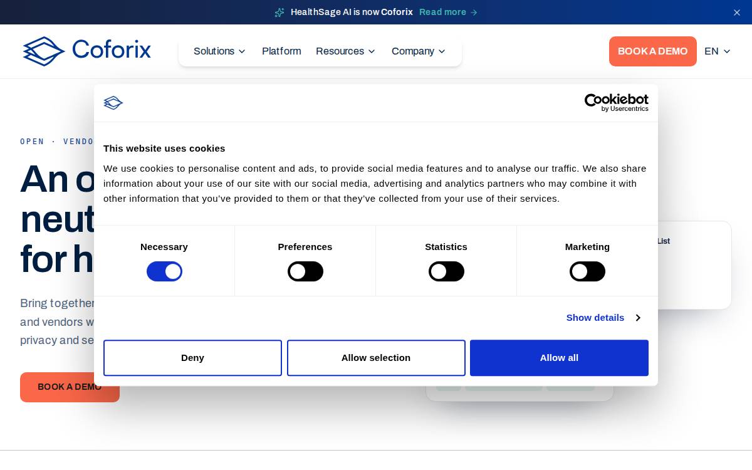Expand the Company menu
Viewport: 752px width, 470px height.
click(x=419, y=51)
